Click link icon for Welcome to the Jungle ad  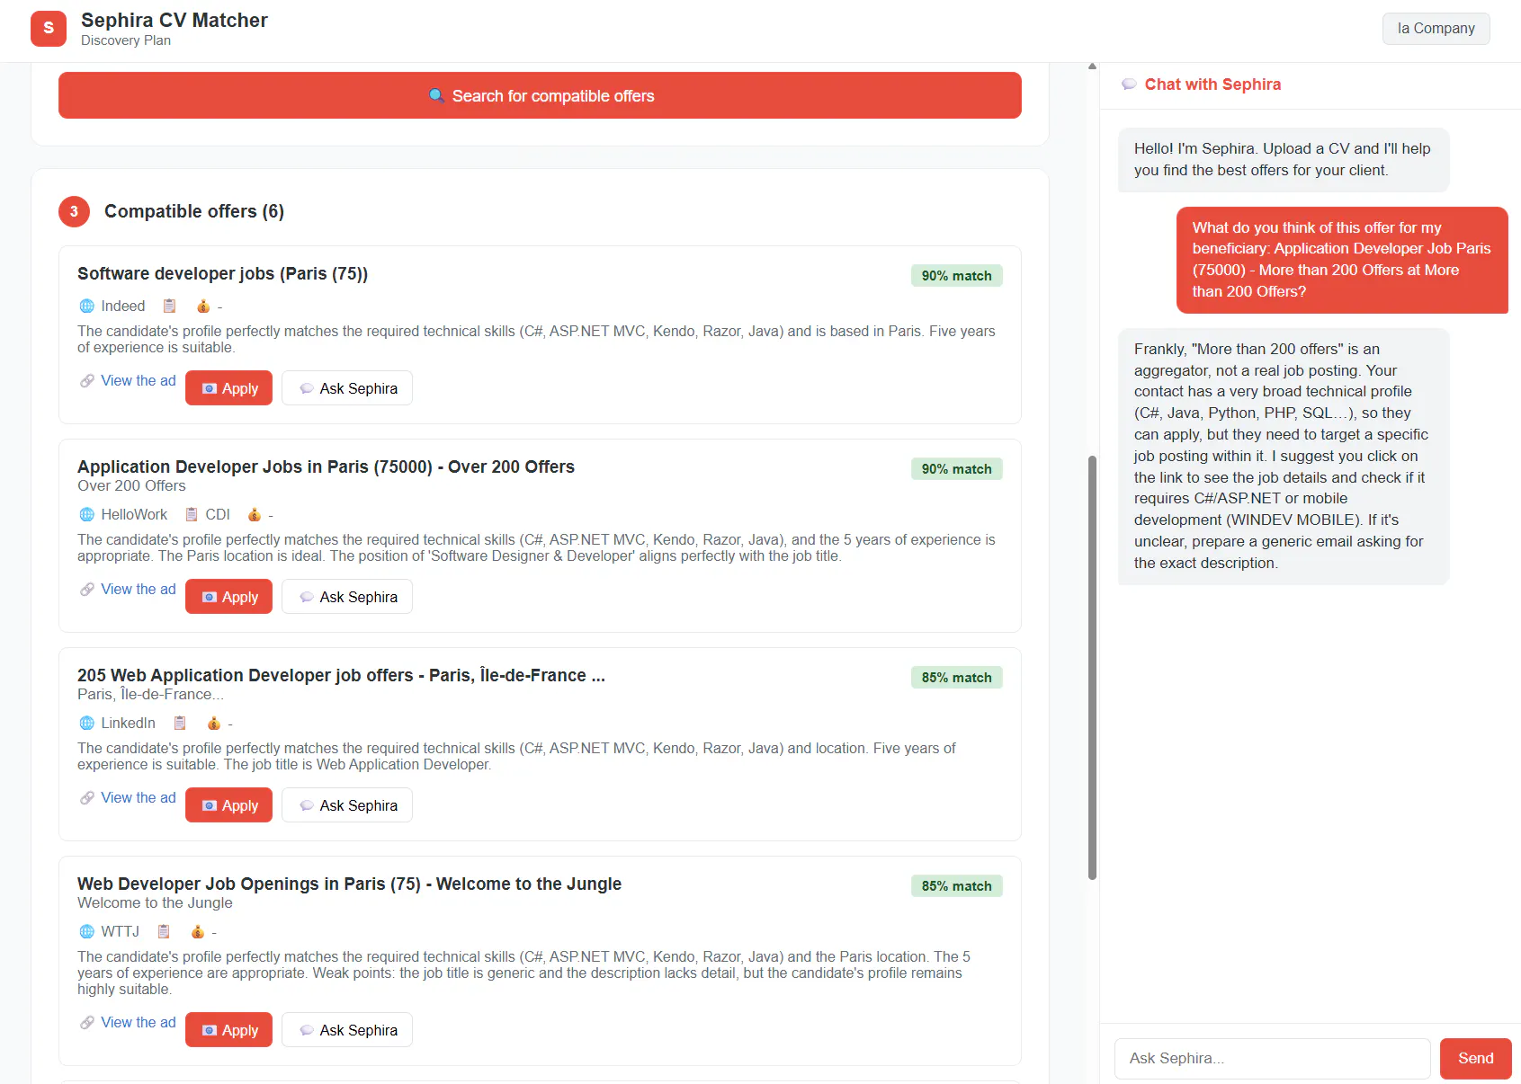click(x=87, y=1023)
